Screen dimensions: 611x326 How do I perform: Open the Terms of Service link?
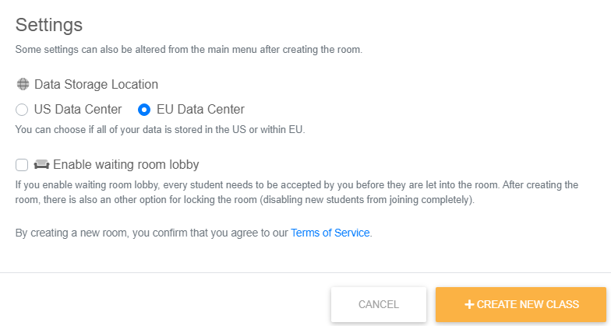click(x=330, y=233)
